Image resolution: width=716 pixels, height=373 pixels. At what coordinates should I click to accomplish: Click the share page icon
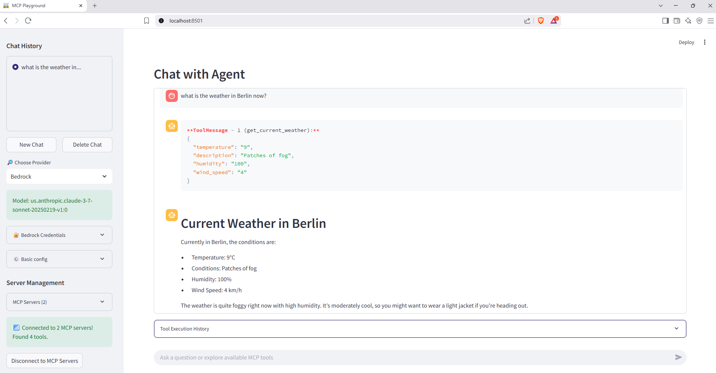(x=527, y=21)
